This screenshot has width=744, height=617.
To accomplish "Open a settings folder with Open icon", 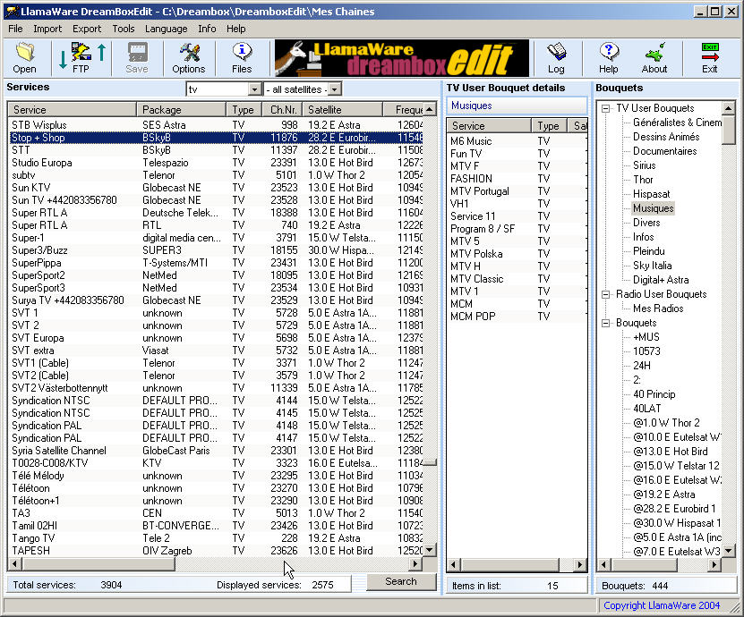I will click(x=25, y=58).
